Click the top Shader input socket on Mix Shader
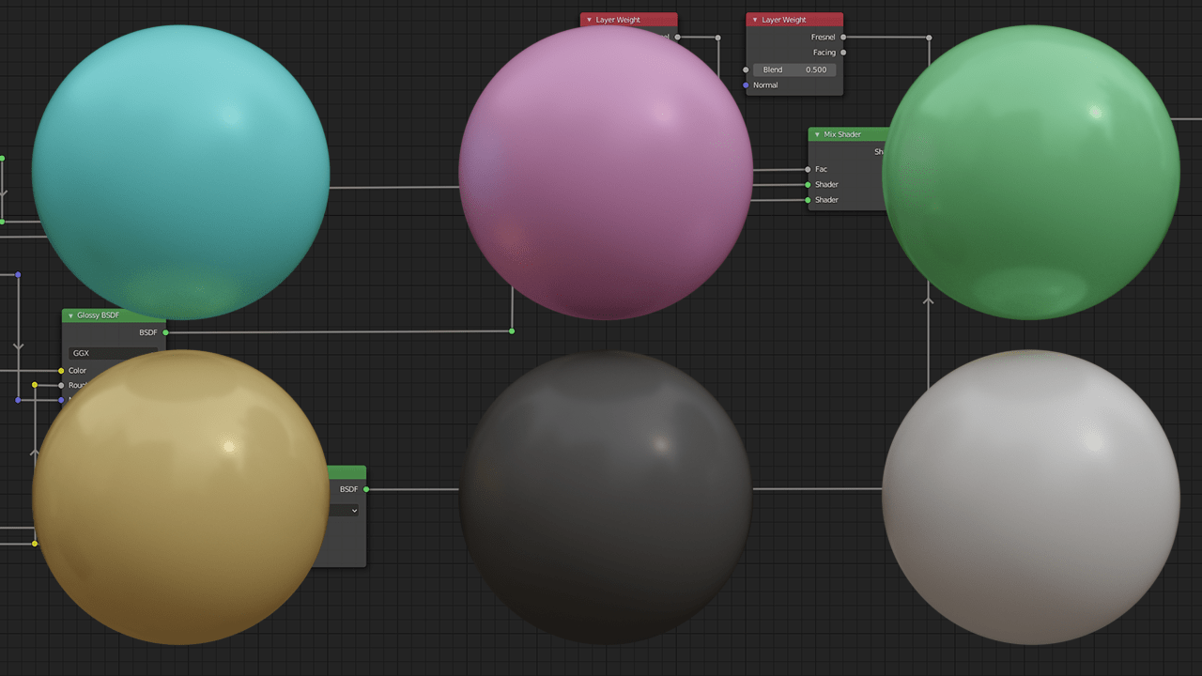Image resolution: width=1202 pixels, height=676 pixels. coord(807,184)
